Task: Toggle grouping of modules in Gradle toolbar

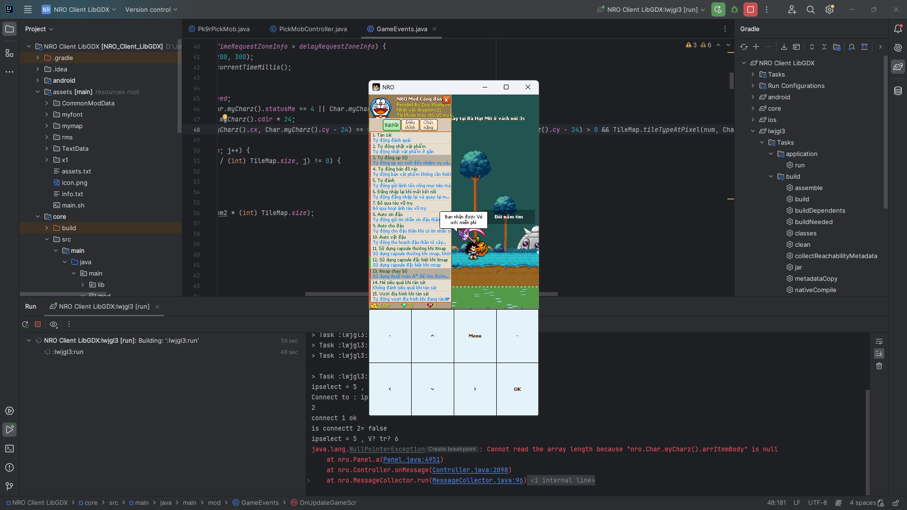Action: (837, 47)
